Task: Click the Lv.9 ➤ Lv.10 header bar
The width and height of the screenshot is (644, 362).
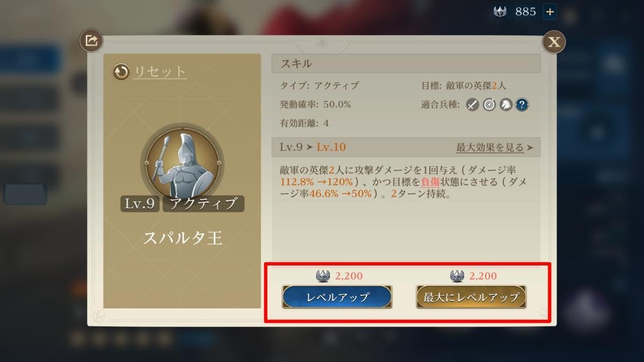Action: pyautogui.click(x=406, y=147)
